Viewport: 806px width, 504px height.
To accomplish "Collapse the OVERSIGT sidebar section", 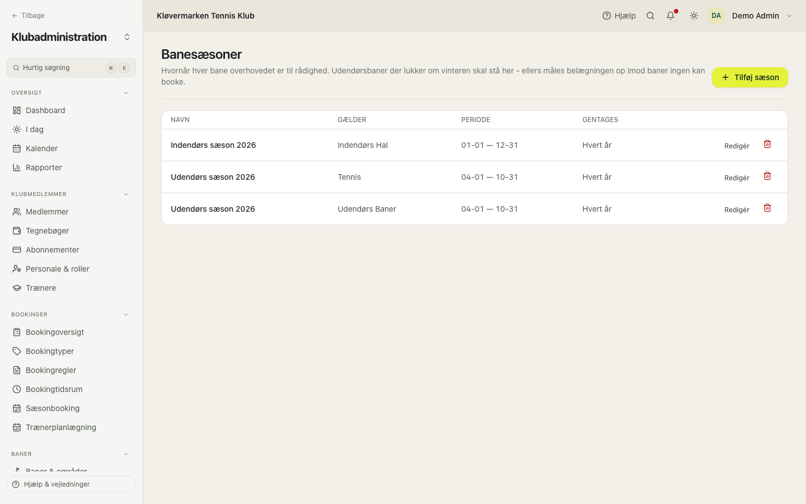I will [x=126, y=93].
